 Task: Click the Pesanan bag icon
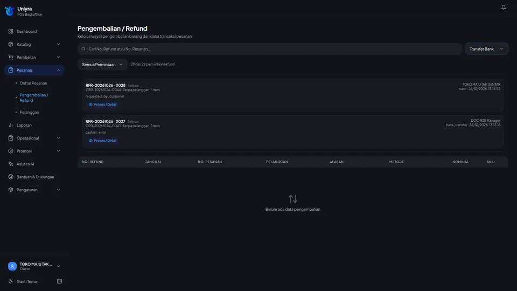(11, 70)
